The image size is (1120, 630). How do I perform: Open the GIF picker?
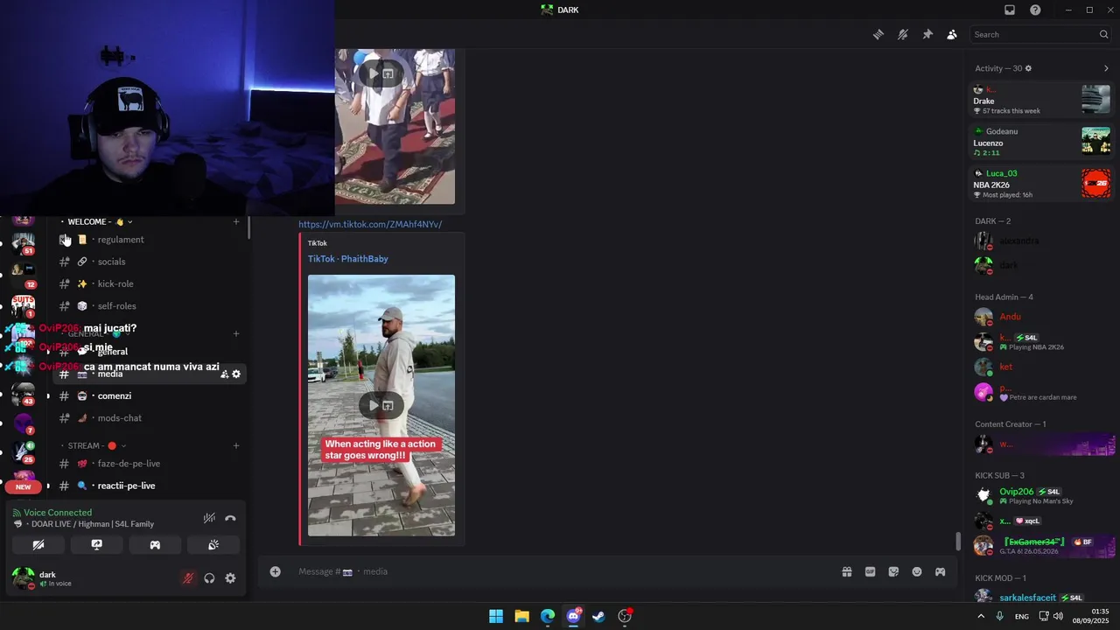click(871, 571)
